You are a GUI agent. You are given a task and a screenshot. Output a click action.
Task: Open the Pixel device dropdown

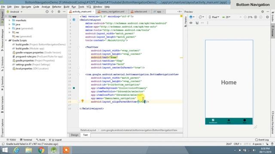coord(214,17)
